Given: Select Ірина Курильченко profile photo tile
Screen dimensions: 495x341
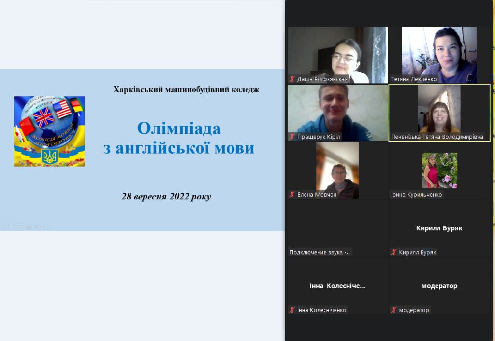Looking at the screenshot, I should pyautogui.click(x=439, y=170).
